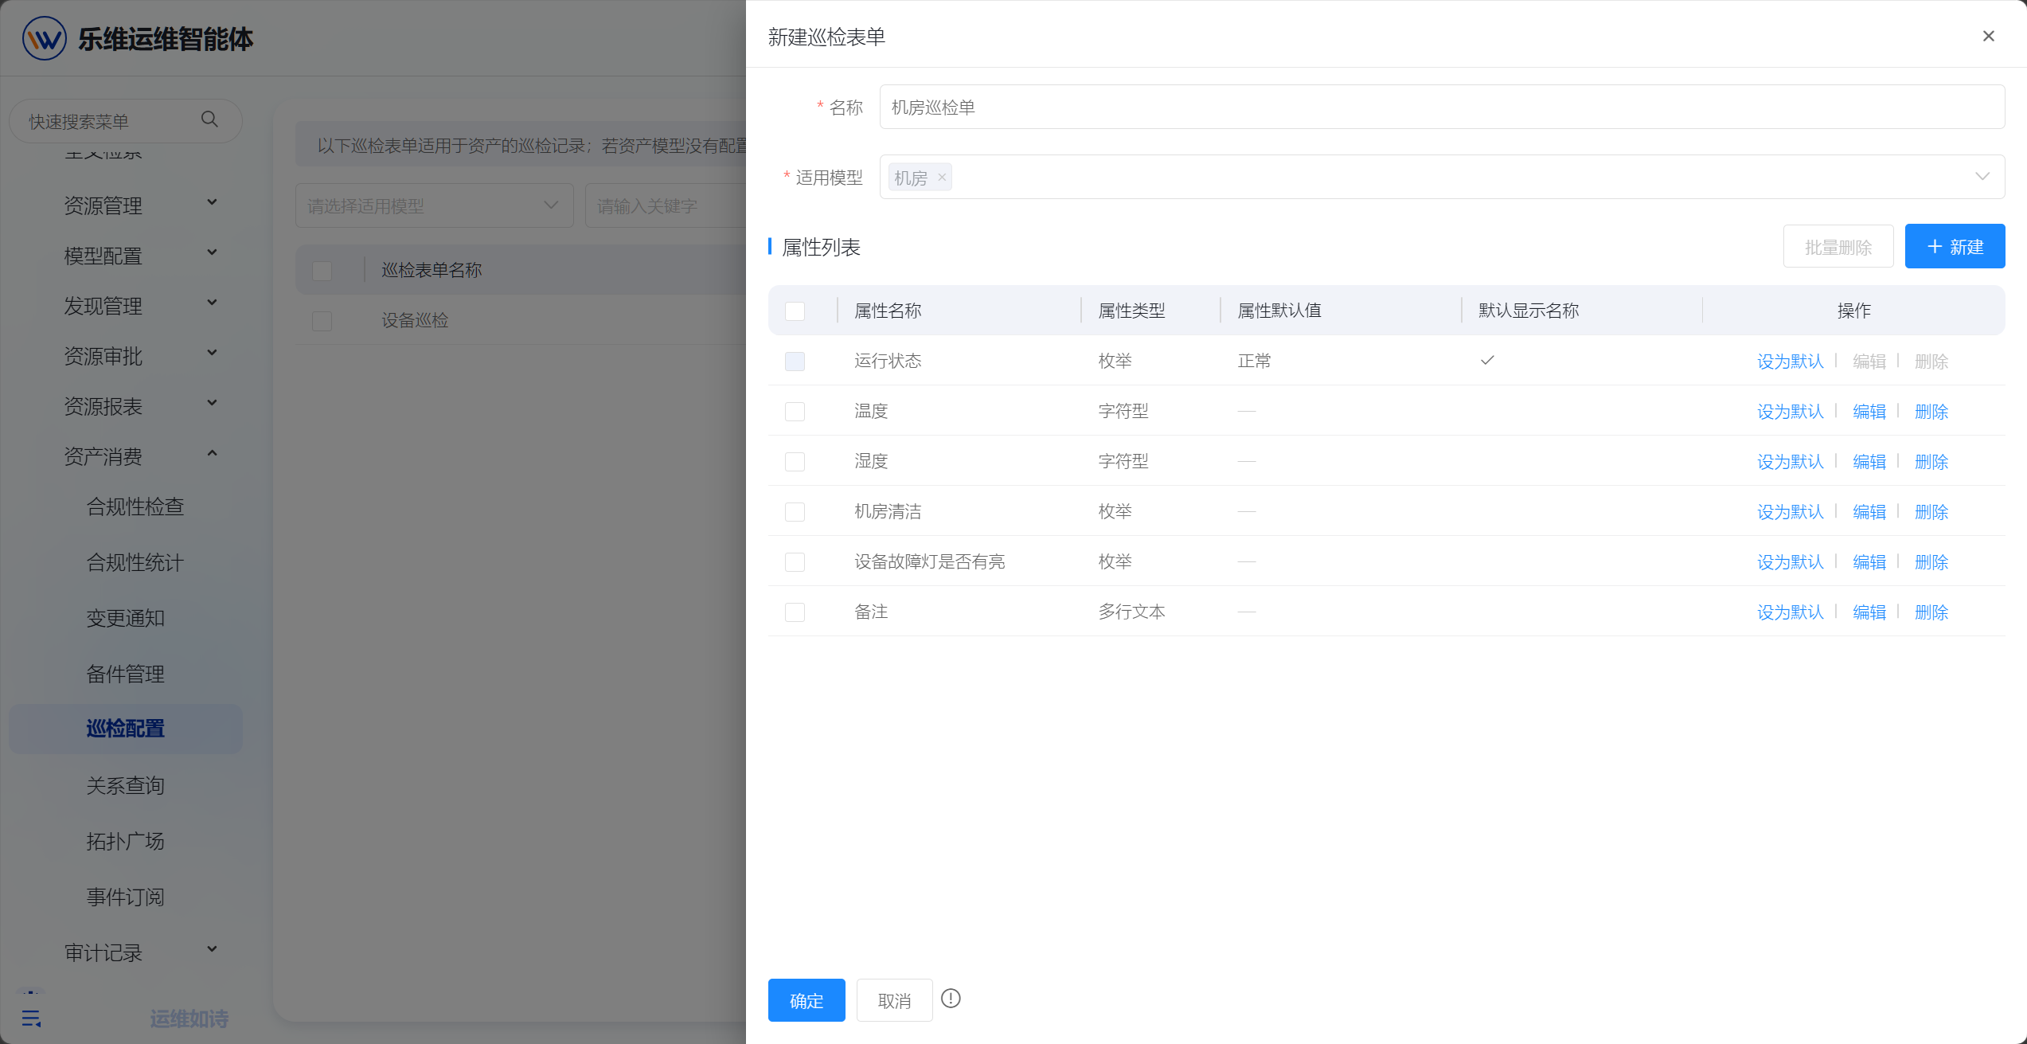
Task: Open the 合规性统计 menu item
Action: [135, 562]
